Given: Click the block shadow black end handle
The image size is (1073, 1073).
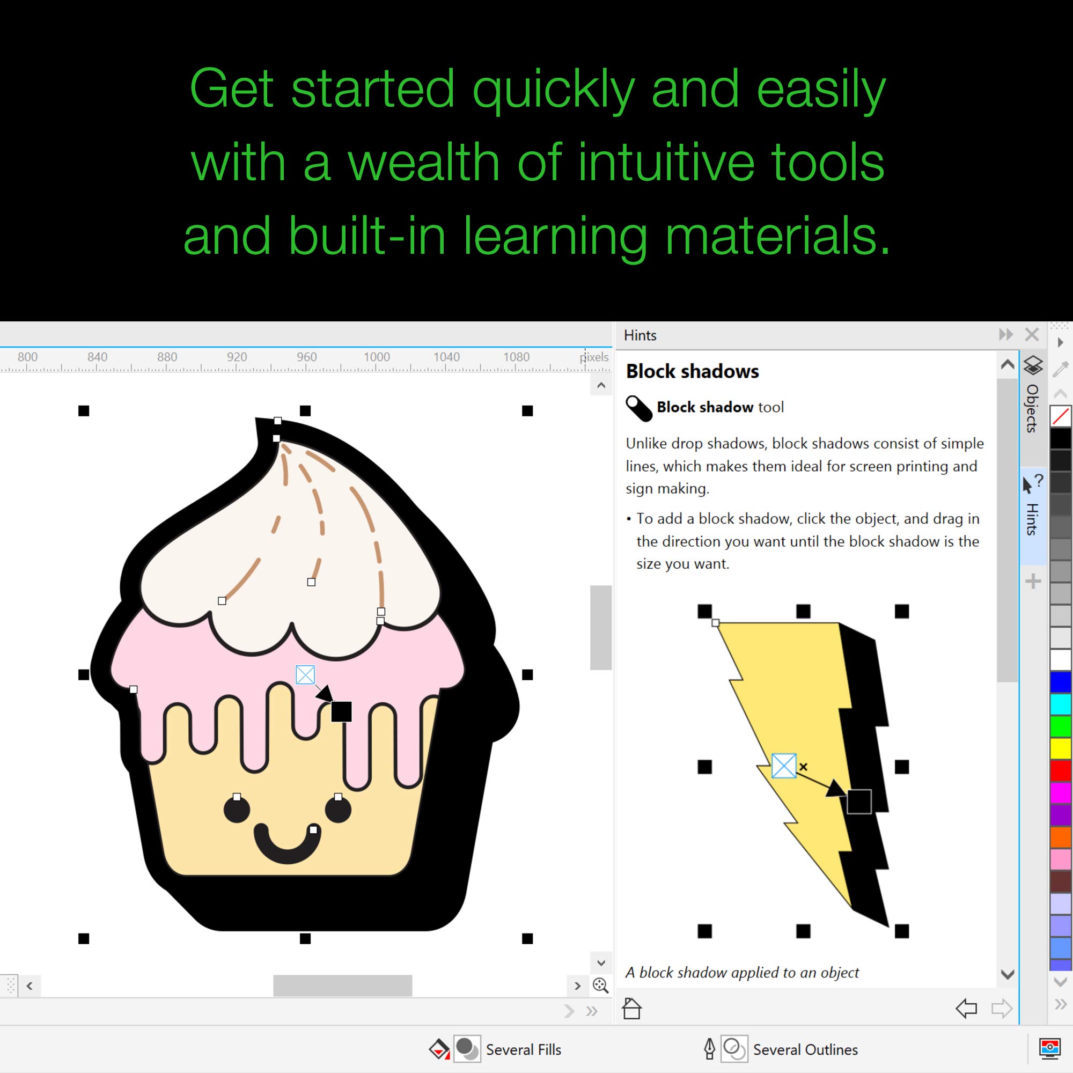Looking at the screenshot, I should [x=341, y=711].
